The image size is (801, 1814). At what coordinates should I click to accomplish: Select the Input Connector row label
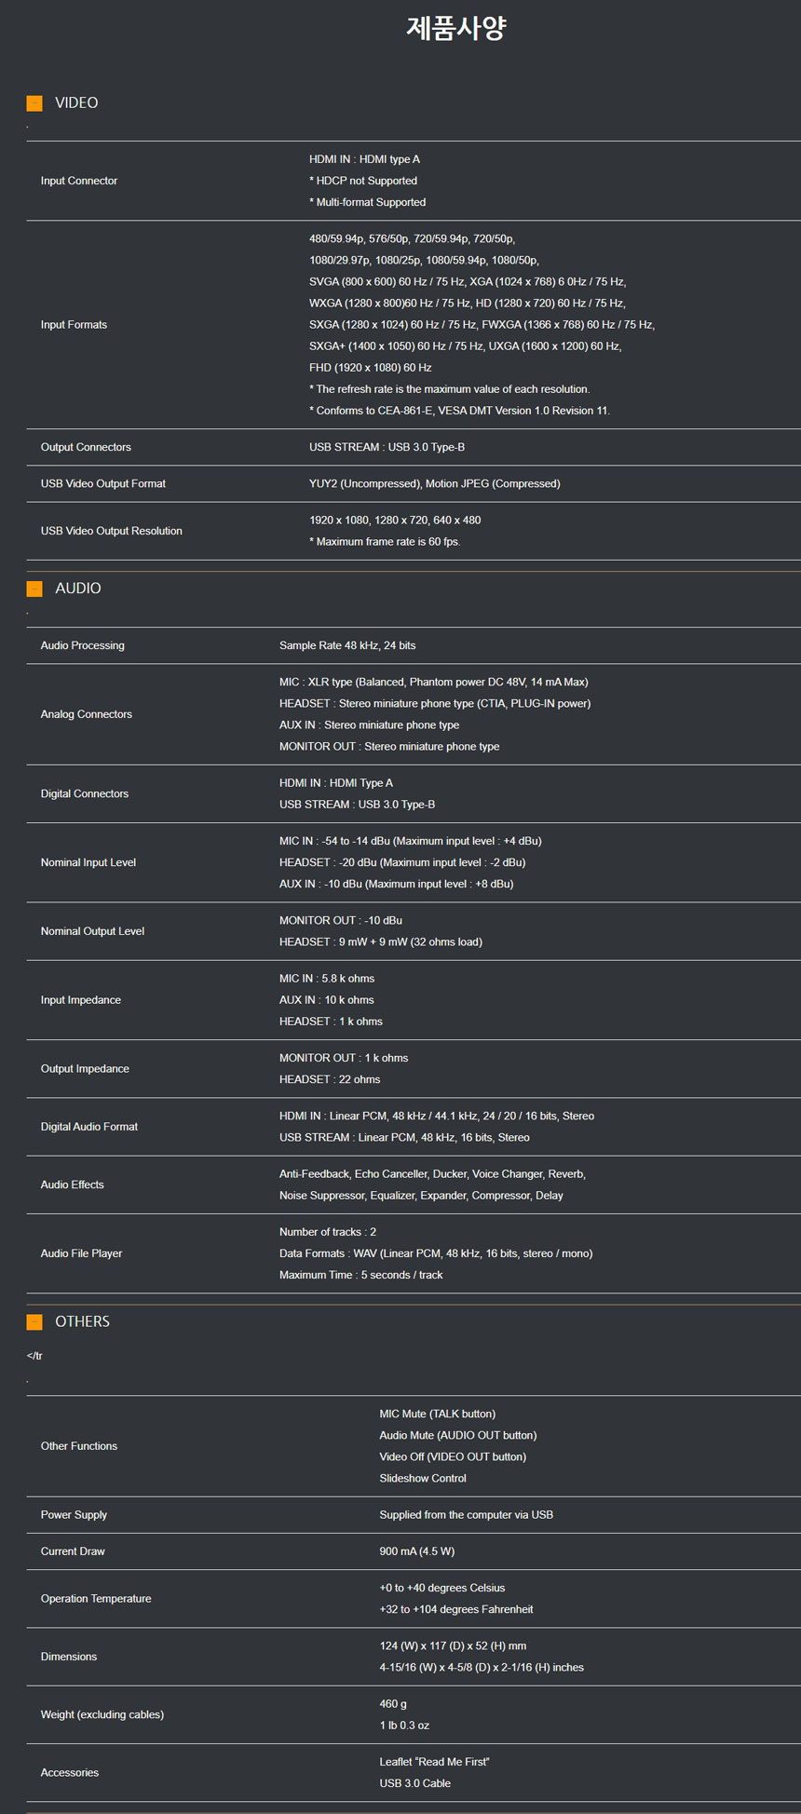point(79,181)
